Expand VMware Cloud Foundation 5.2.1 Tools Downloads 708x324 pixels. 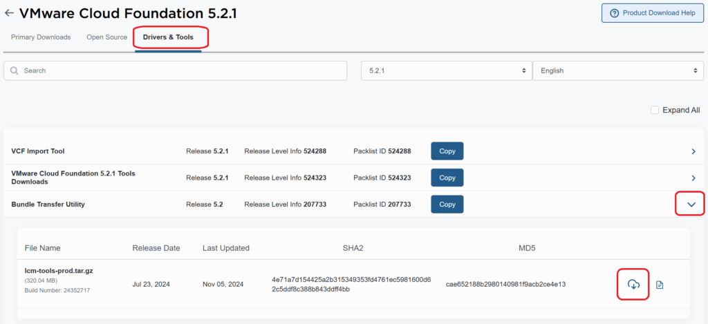point(693,178)
